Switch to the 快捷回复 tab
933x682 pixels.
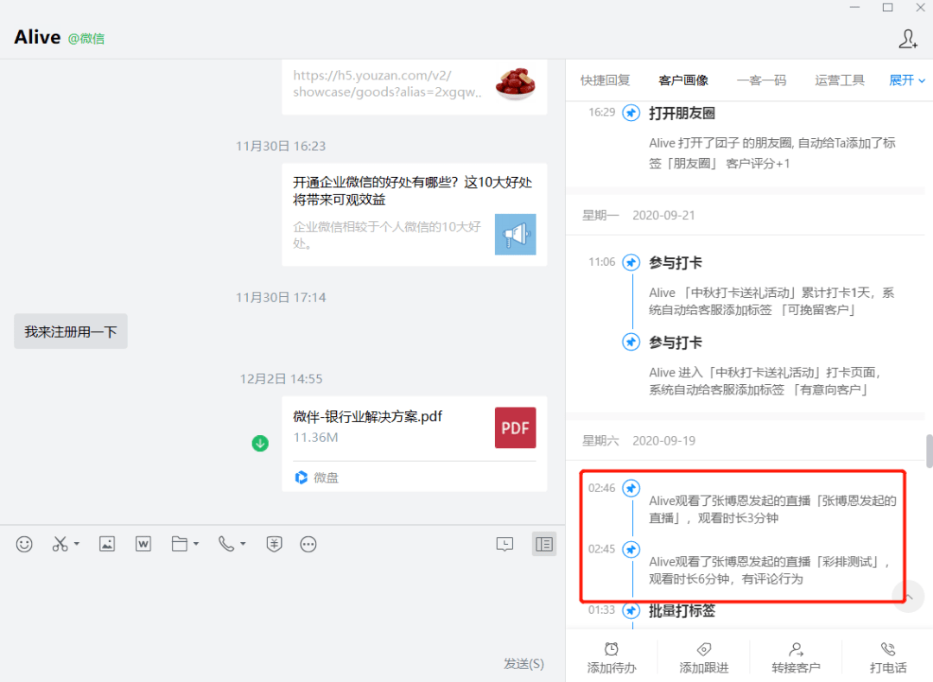[605, 80]
